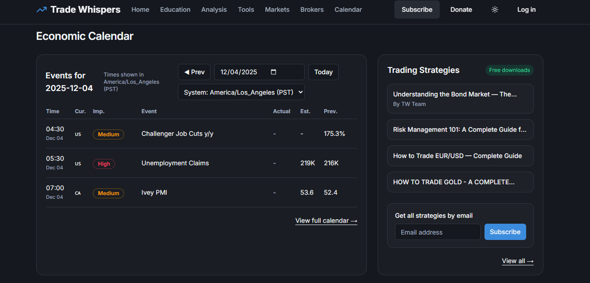Open the calendar date picker icon
Screen dimensions: 590x283
(x=273, y=72)
